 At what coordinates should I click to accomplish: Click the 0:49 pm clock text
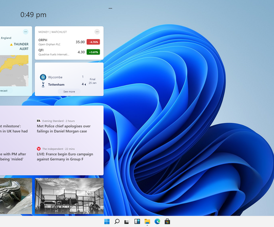[x=33, y=15]
